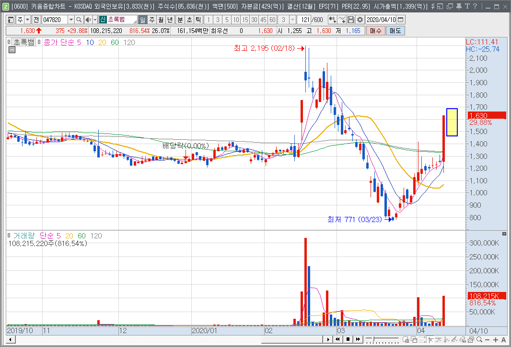Click the grid table icon under chart name
The width and height of the screenshot is (511, 347).
click(12, 50)
